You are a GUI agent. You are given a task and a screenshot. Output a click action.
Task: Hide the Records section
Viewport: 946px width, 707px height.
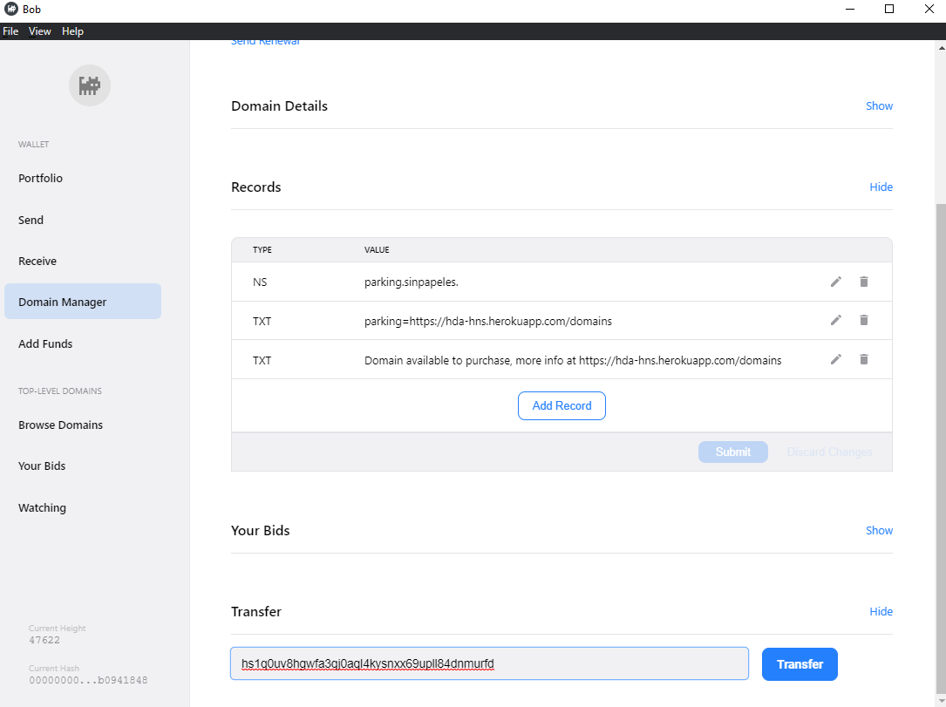(881, 187)
